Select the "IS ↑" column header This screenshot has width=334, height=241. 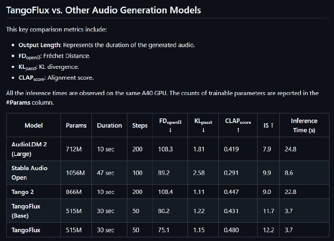click(x=268, y=125)
